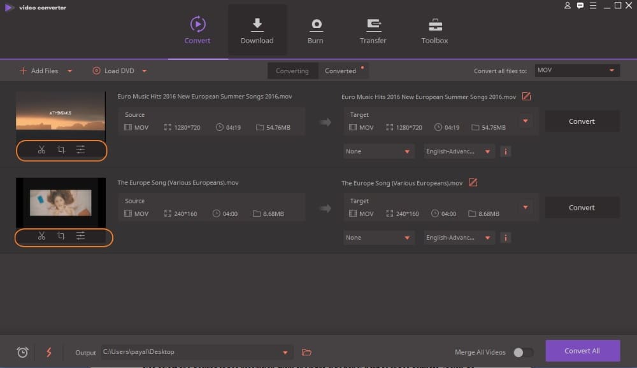Click the scissors icon under The Europe Song
Image resolution: width=637 pixels, height=368 pixels.
[41, 236]
